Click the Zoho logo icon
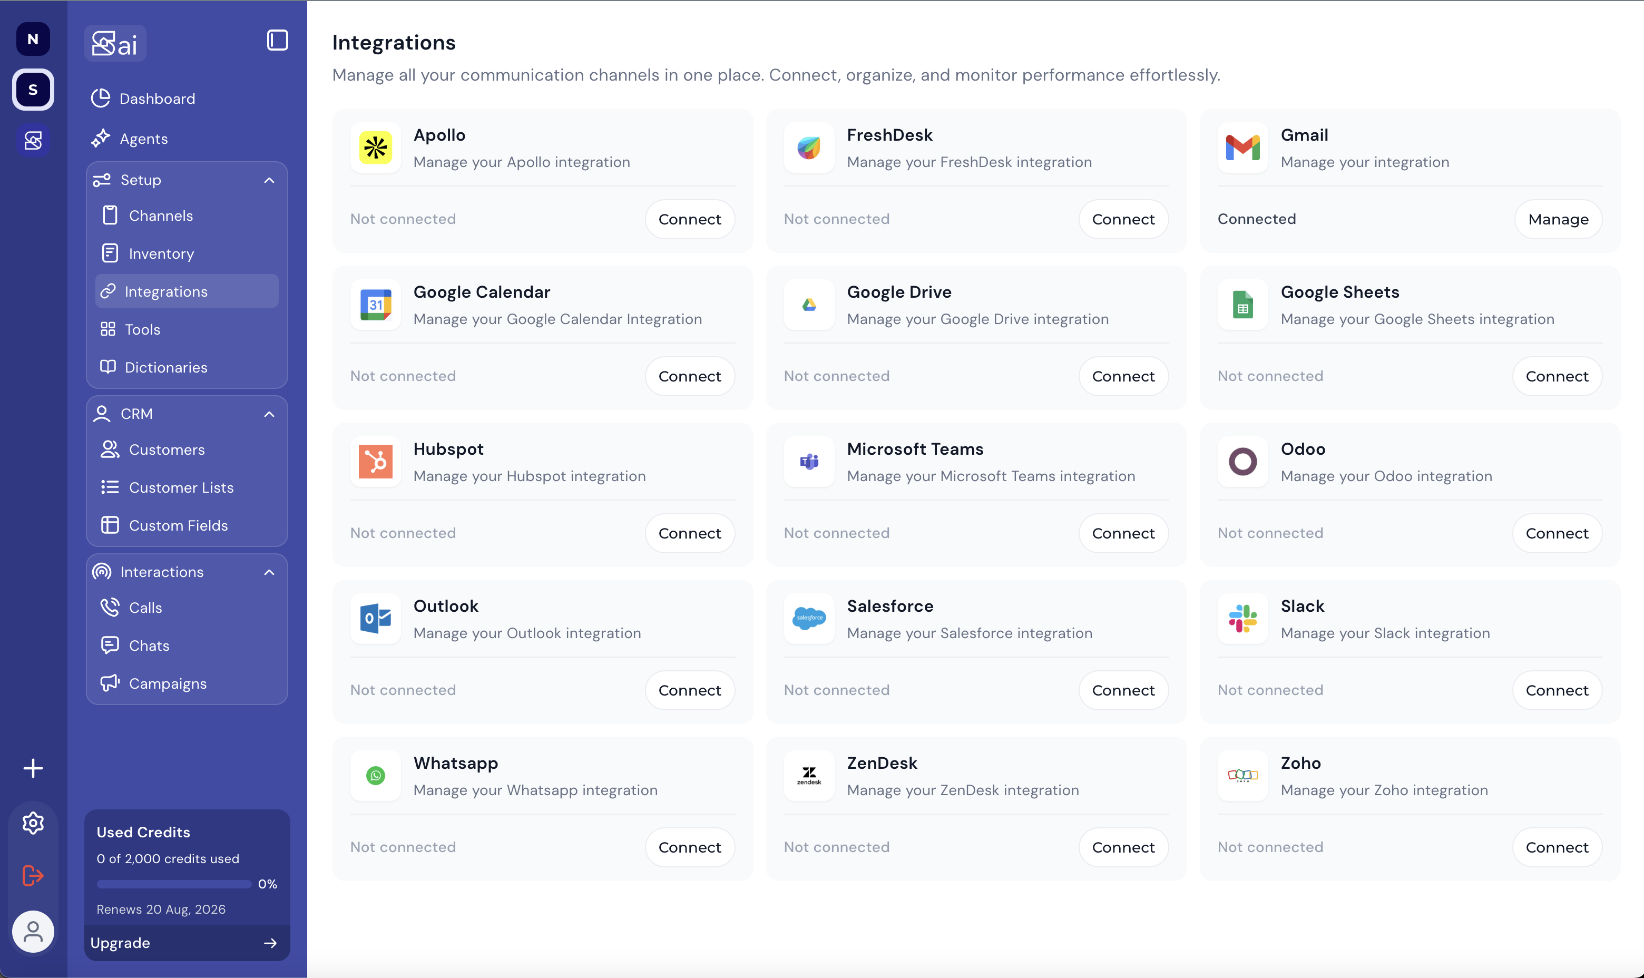Screen dimensions: 1644x978 (x=1242, y=776)
